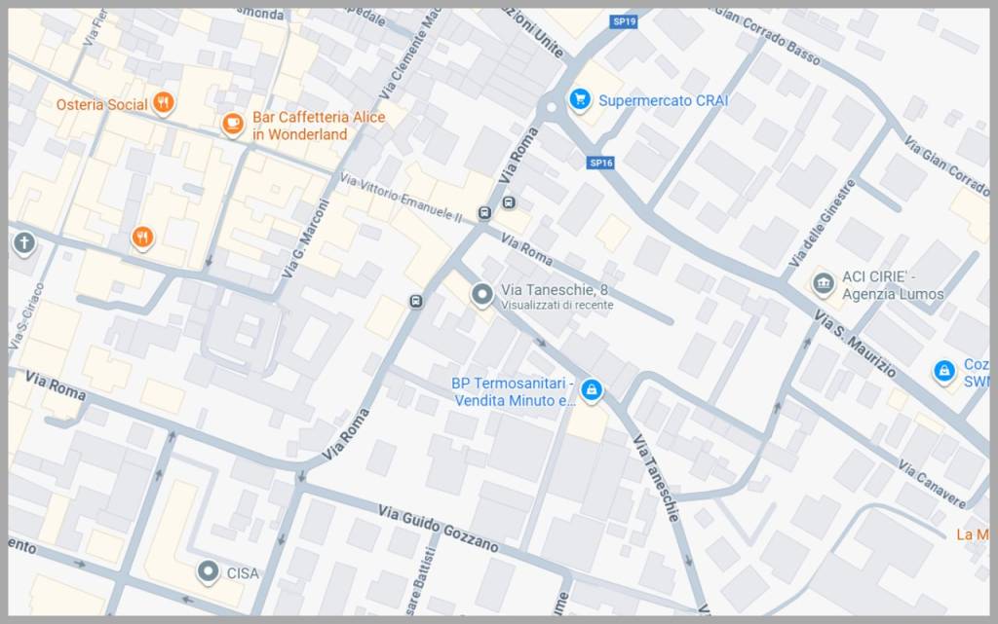Click the Via Taneschie, 8 location pin
Screen dimensions: 998x624
coord(481,295)
